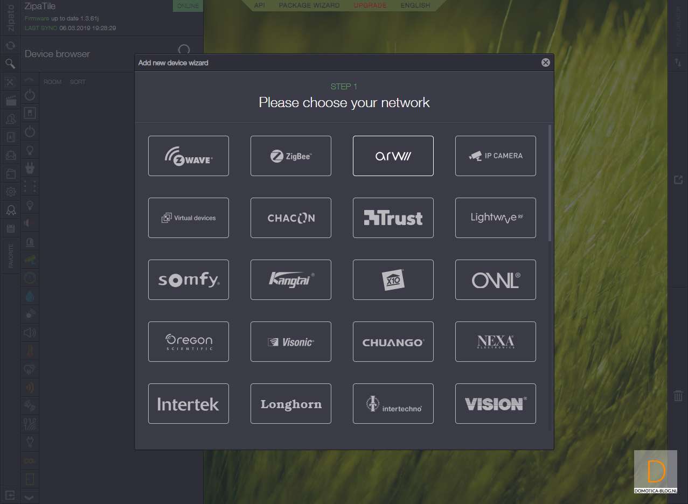Click the red Upgrade menu item
Viewport: 688px width, 504px height.
[x=370, y=5]
